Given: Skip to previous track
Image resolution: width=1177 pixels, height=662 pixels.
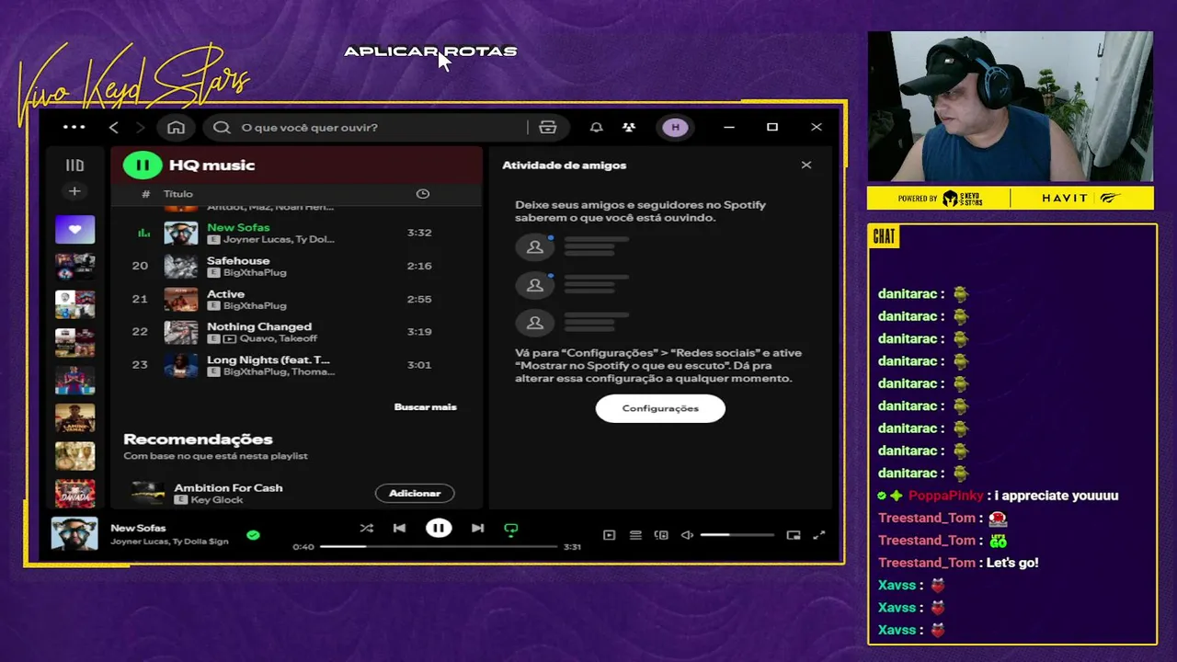Looking at the screenshot, I should (x=399, y=528).
